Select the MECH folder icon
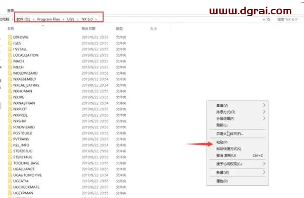The width and height of the screenshot is (304, 198). point(10,67)
